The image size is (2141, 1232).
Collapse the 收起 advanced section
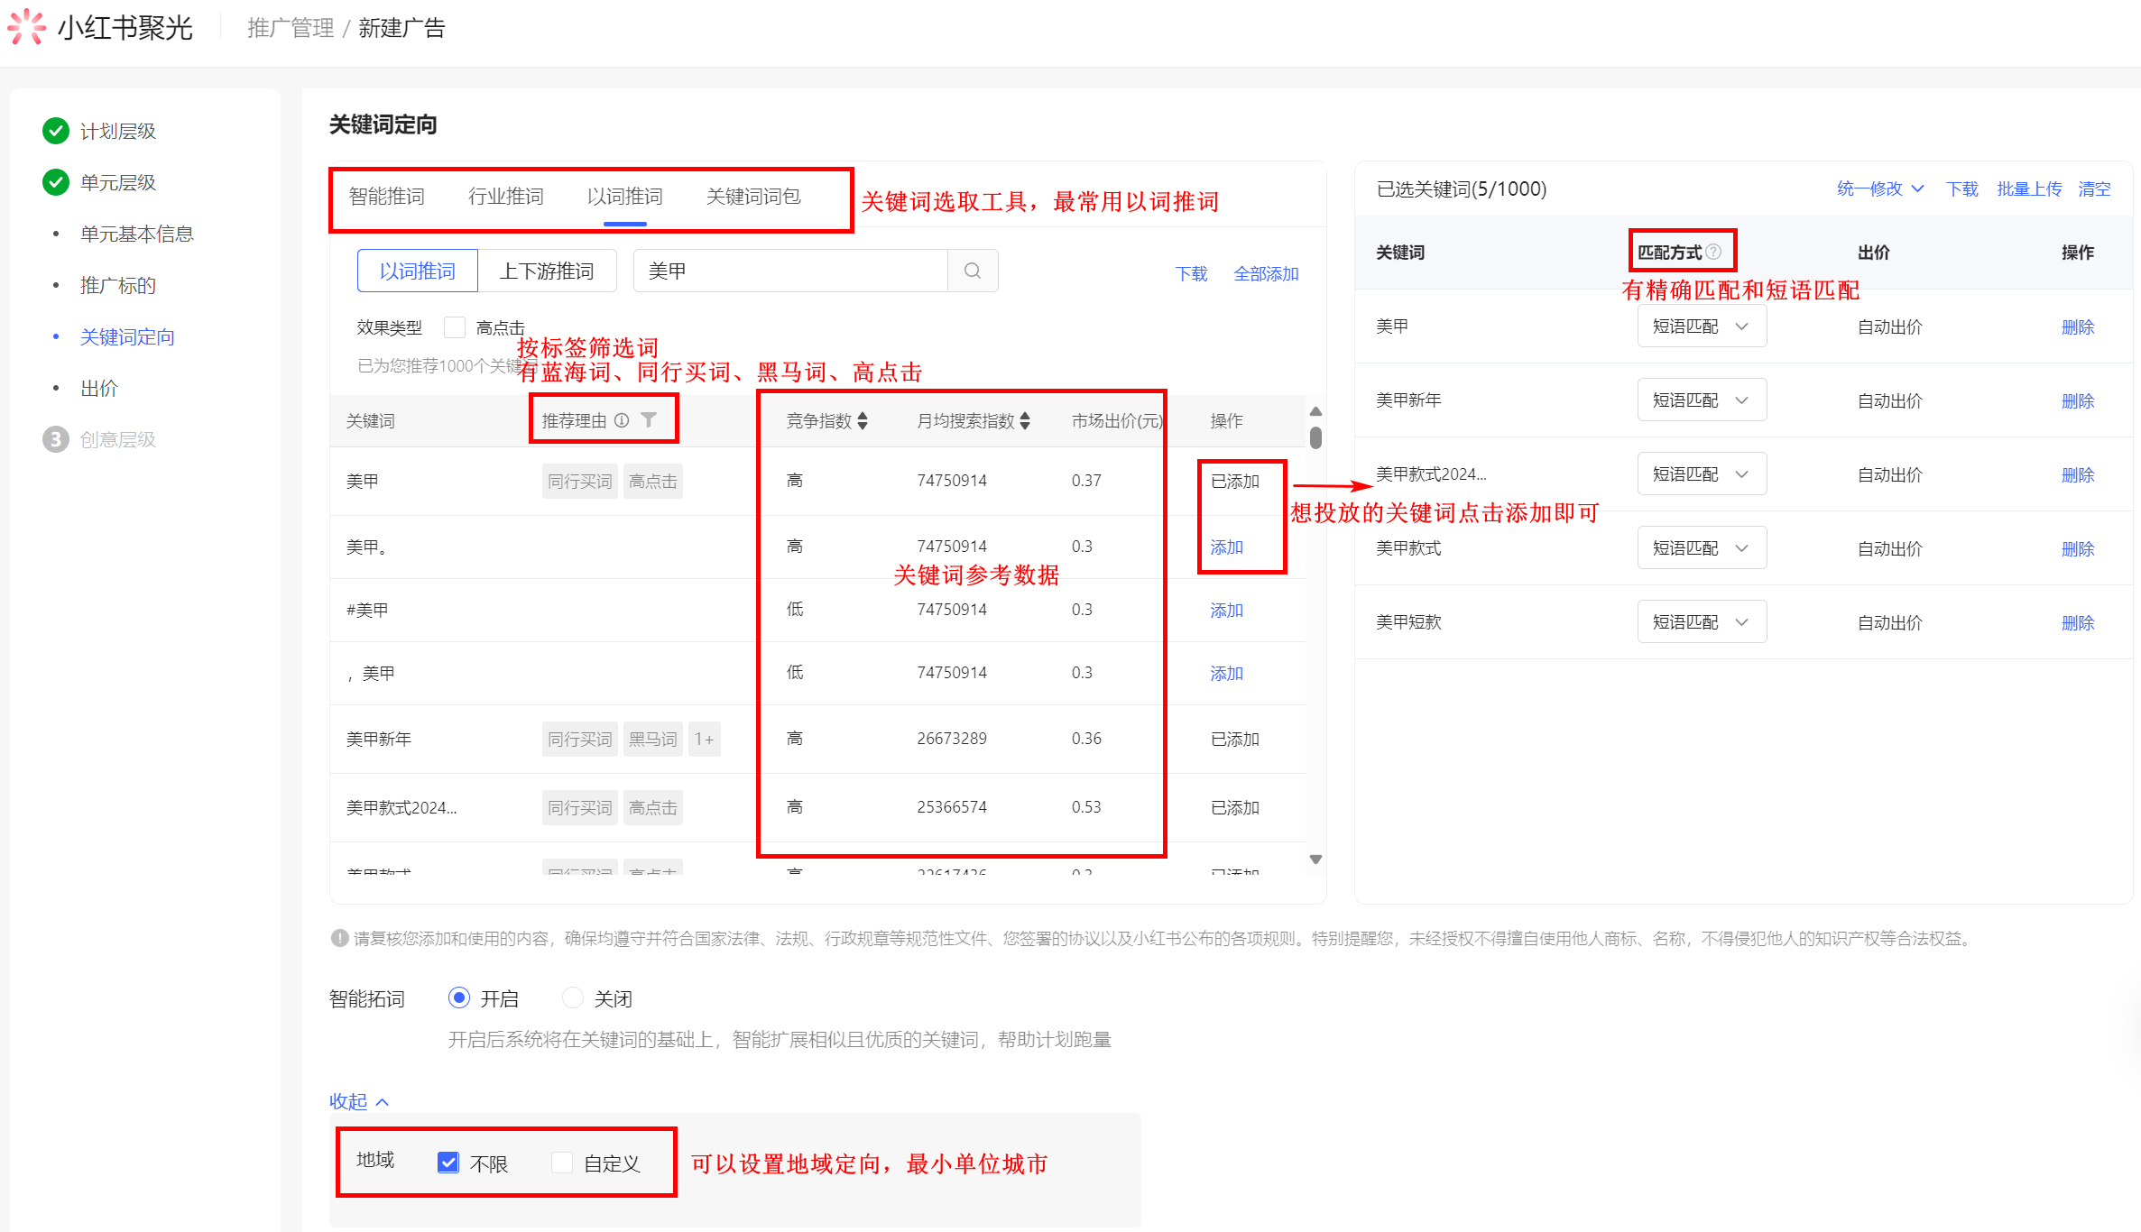click(x=359, y=1101)
